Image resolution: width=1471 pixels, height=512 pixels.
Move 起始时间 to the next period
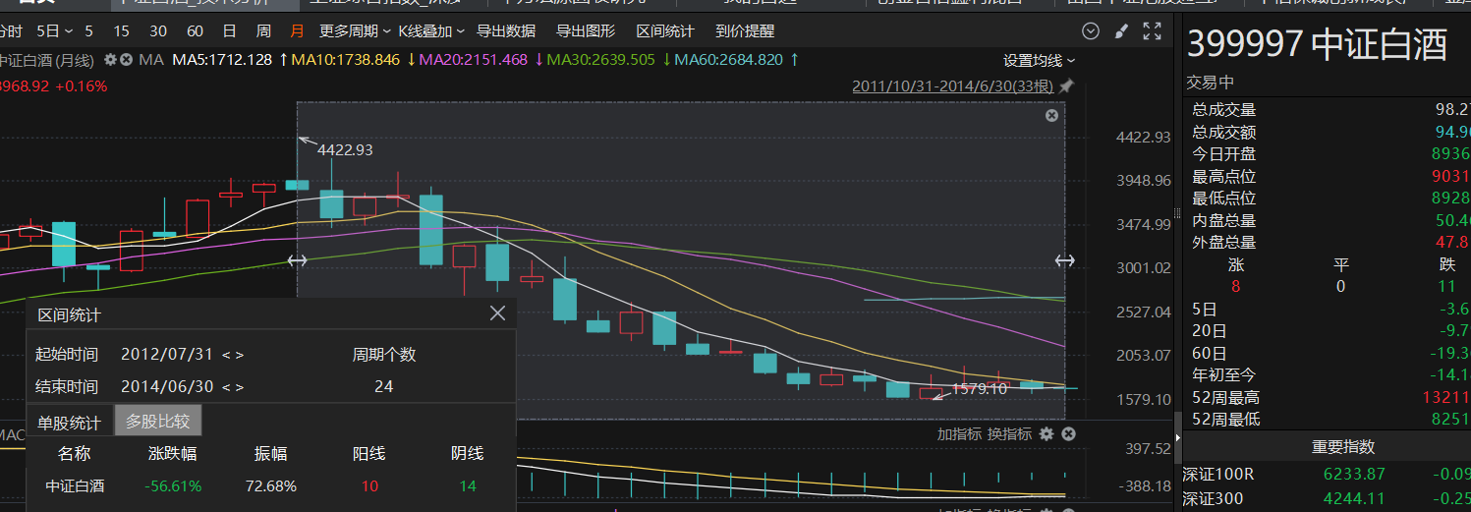click(240, 355)
